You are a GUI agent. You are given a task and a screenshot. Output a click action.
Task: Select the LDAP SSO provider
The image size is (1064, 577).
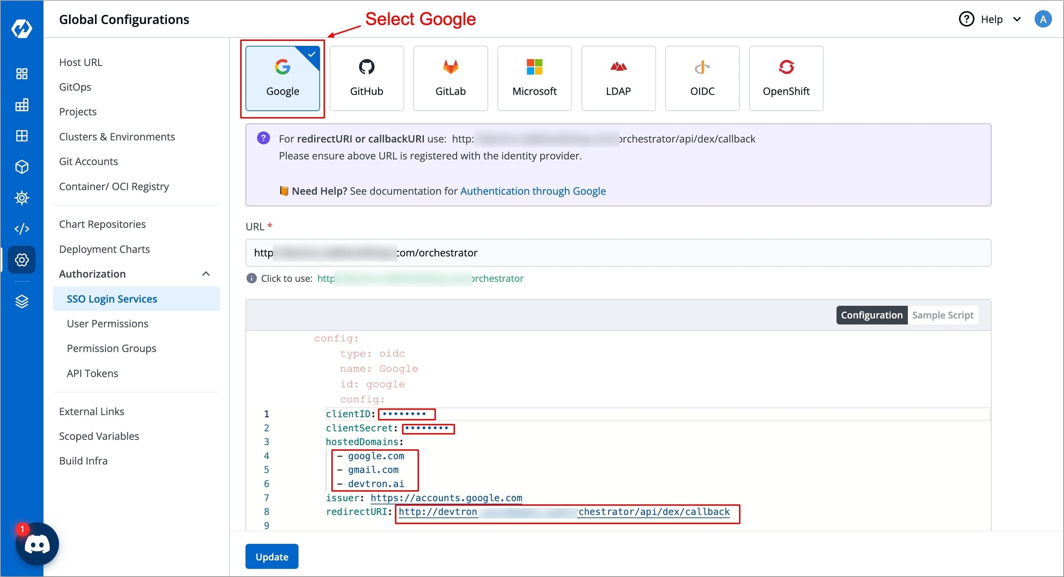click(x=618, y=78)
